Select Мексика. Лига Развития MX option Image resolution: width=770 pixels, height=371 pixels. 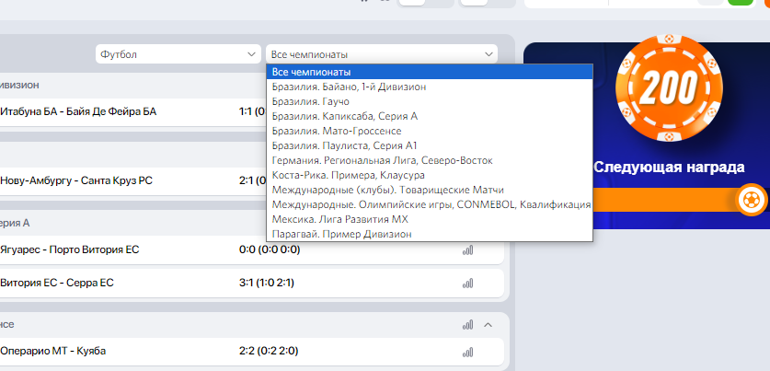click(x=430, y=220)
